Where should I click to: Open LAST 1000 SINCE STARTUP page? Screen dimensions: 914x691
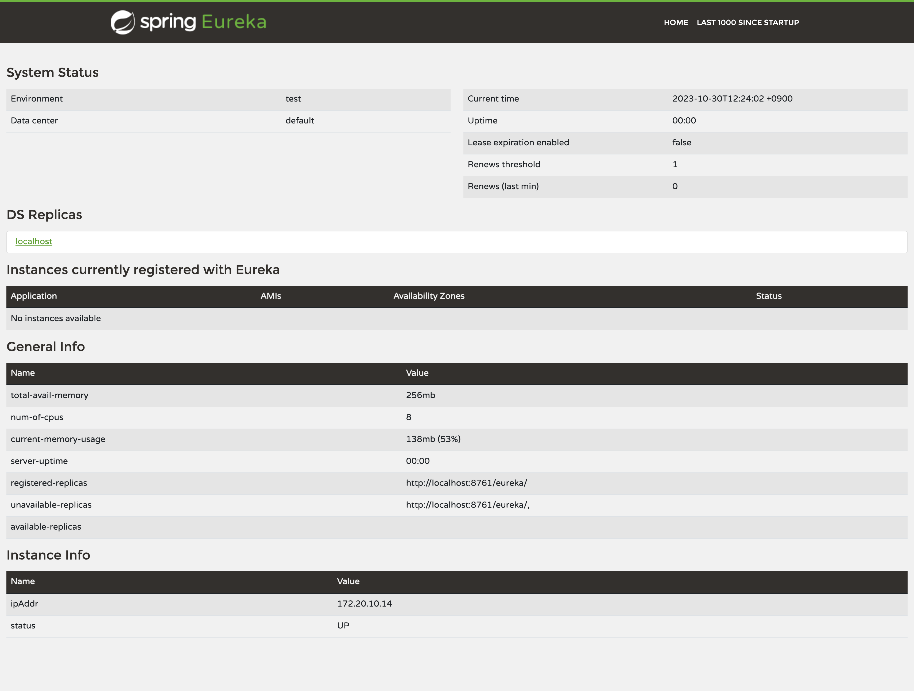pyautogui.click(x=748, y=23)
